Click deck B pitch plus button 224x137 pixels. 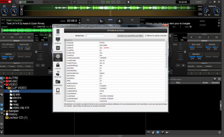(x=183, y=65)
